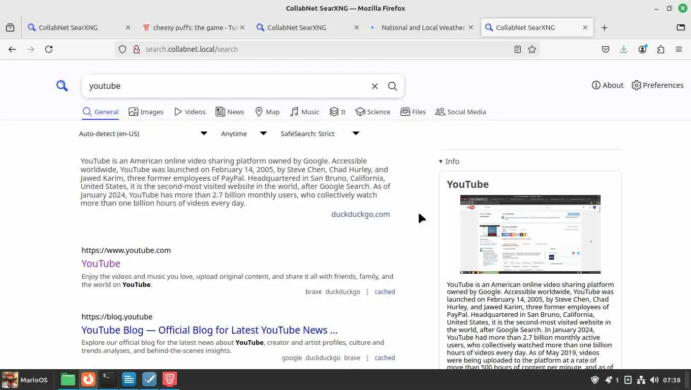691x390 pixels.
Task: Open the Anytime time range dropdown
Action: 244,134
